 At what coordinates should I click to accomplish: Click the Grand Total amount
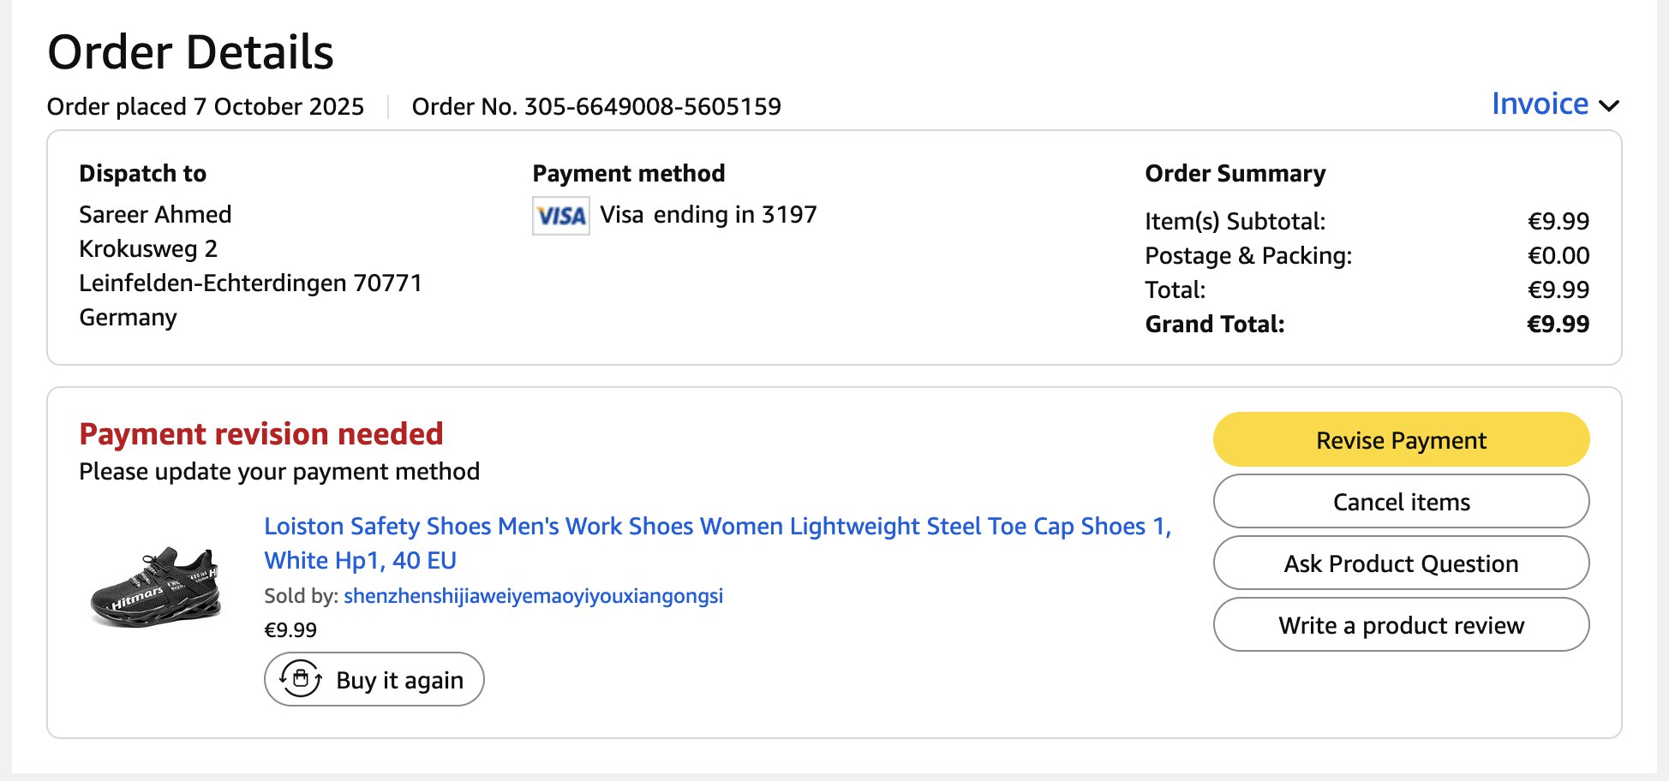coord(1558,325)
